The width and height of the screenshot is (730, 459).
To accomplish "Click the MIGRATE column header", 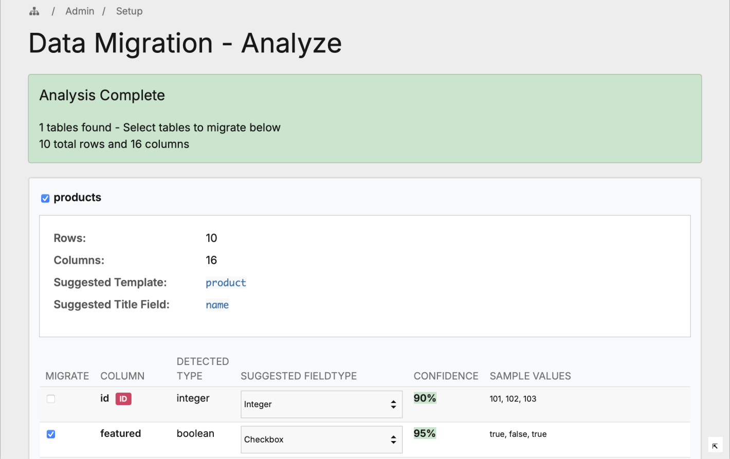I will coord(67,376).
